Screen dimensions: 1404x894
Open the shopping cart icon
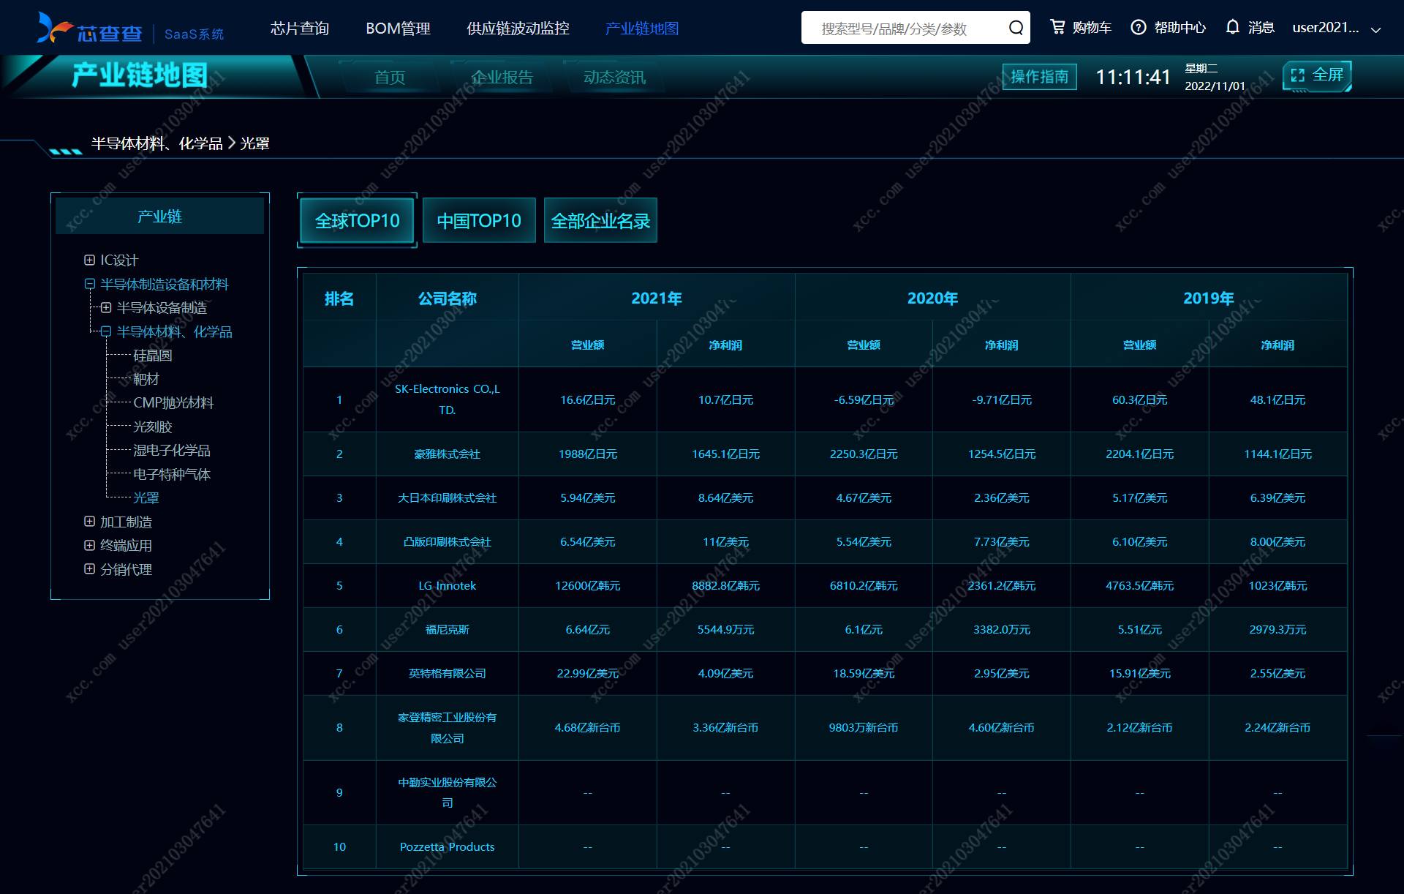tap(1057, 27)
